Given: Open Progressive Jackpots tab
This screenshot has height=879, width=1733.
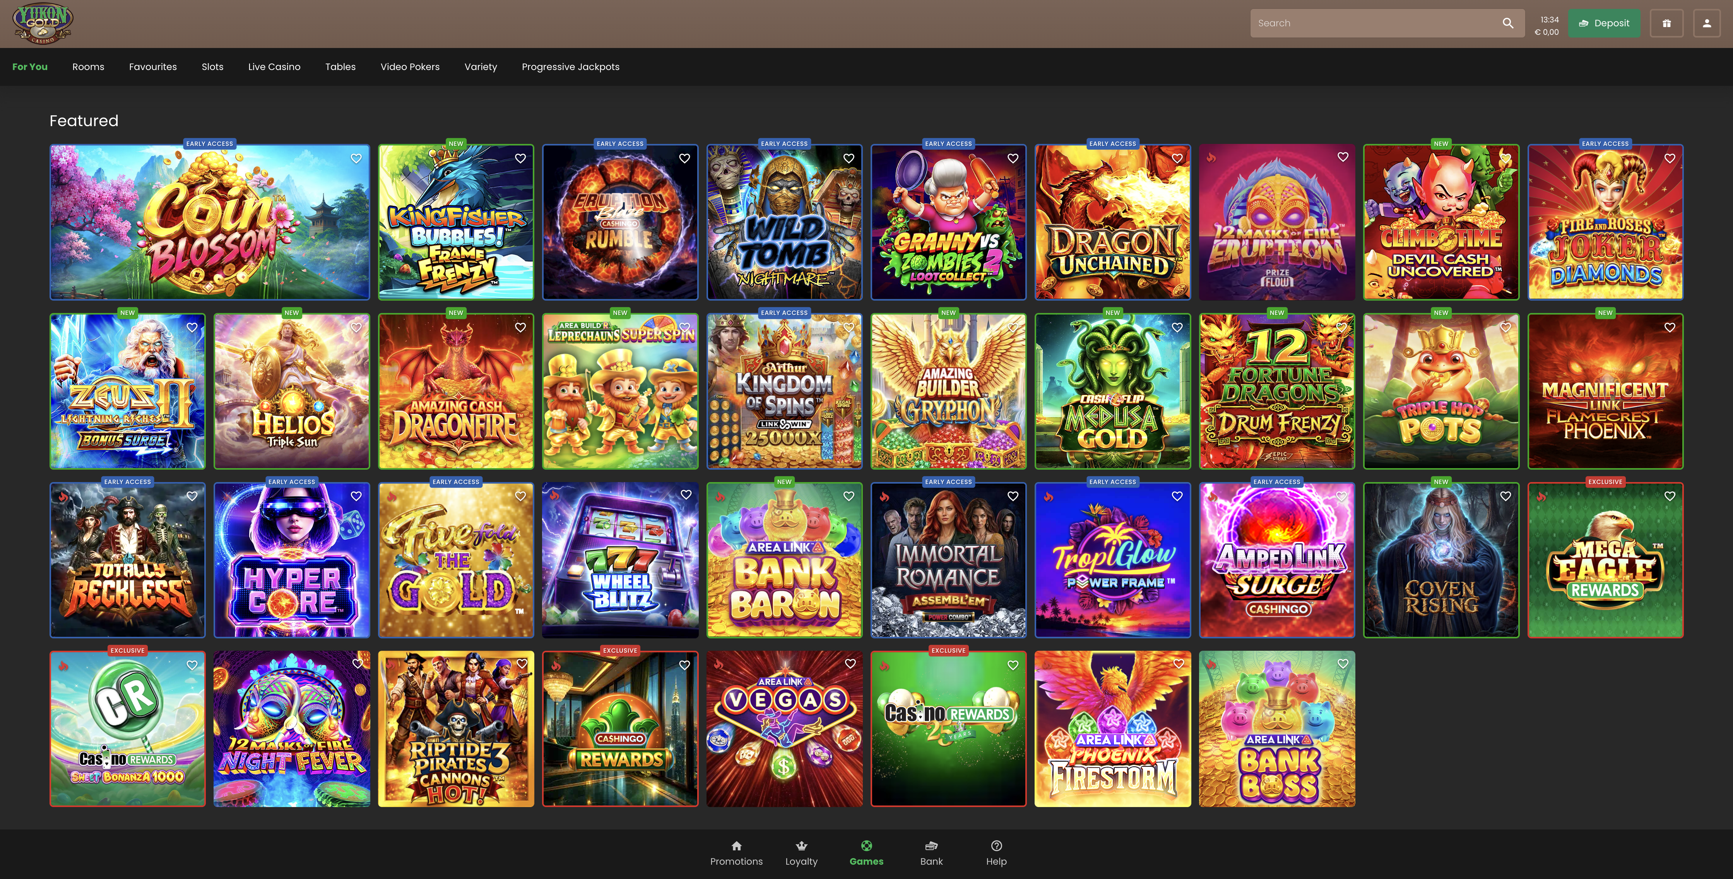Looking at the screenshot, I should pyautogui.click(x=570, y=67).
